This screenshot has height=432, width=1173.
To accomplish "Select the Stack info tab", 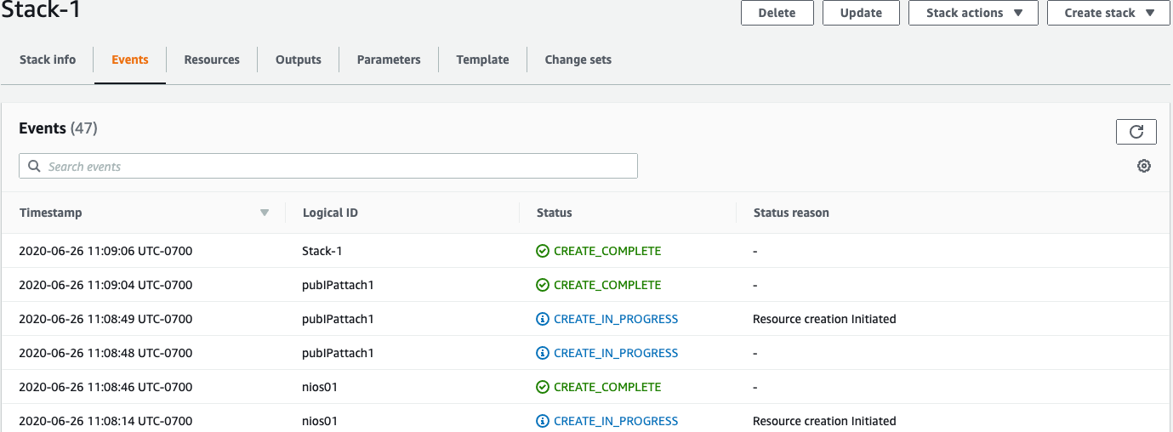I will point(48,60).
